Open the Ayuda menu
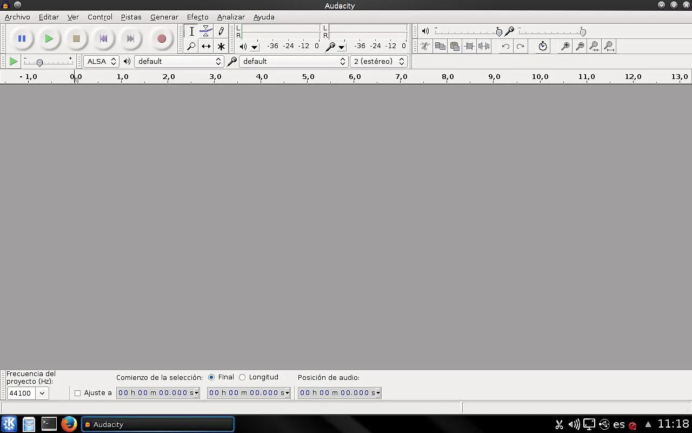The image size is (692, 433). [x=264, y=17]
